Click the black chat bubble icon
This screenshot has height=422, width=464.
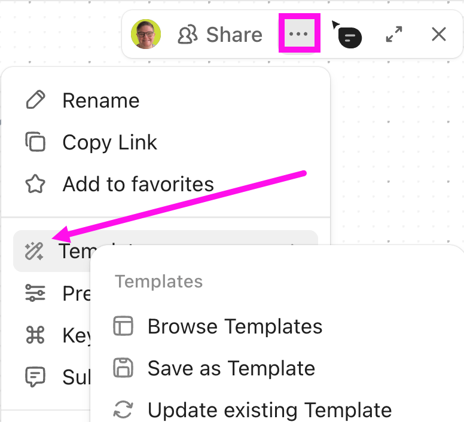349,36
